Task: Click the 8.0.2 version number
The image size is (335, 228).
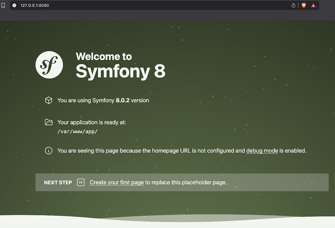Action: pos(123,100)
